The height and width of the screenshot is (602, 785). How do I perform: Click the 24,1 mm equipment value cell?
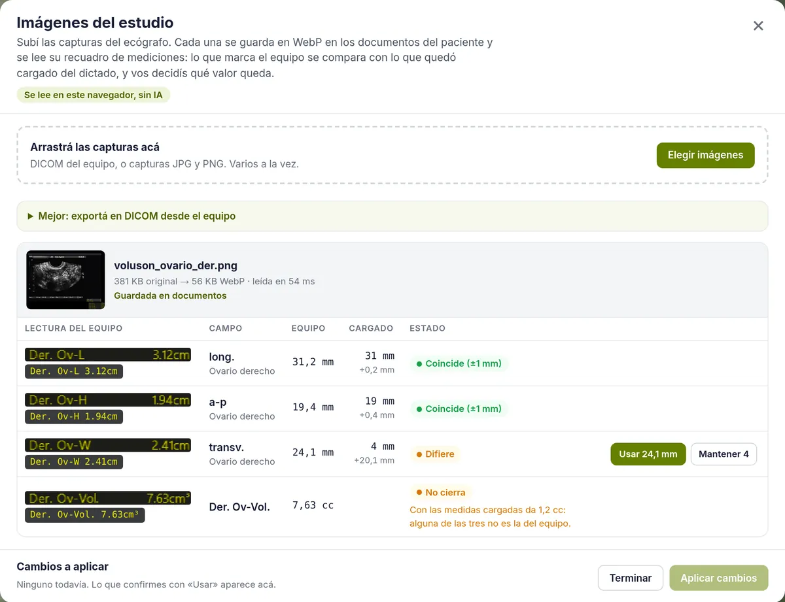[x=313, y=452]
